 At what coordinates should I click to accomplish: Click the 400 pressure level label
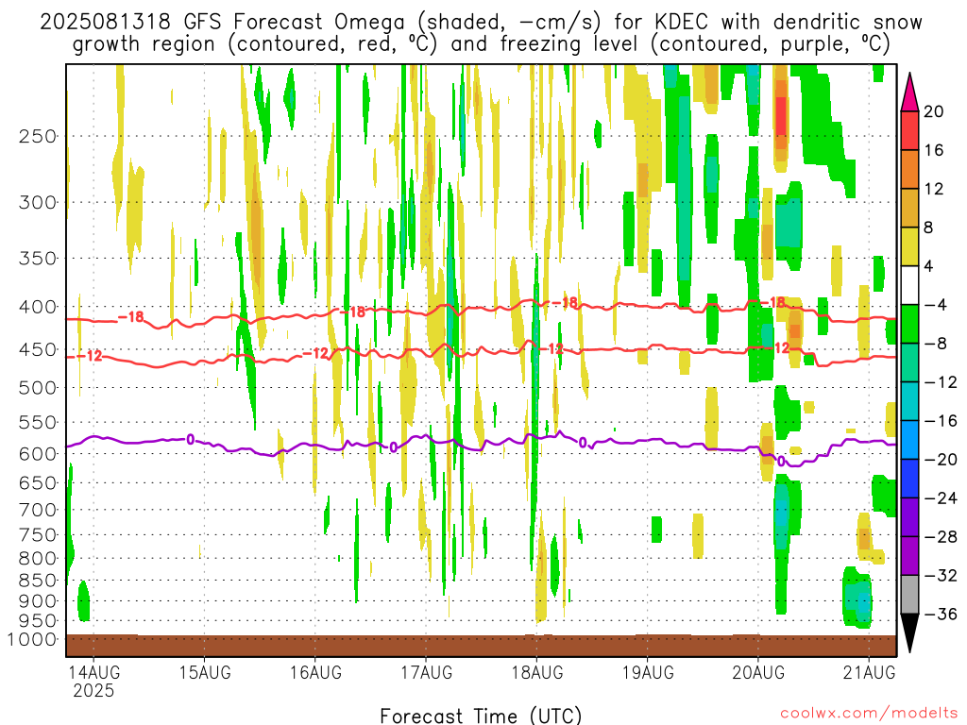(38, 307)
